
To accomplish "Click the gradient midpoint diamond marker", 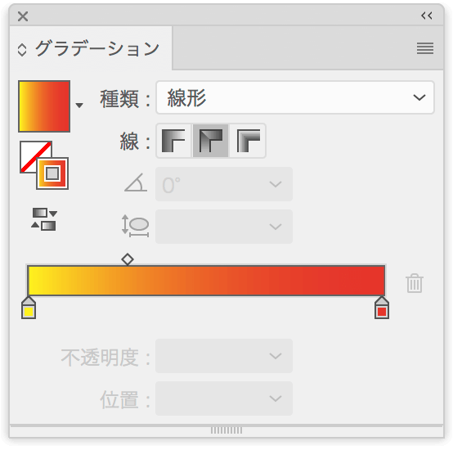I will (128, 259).
